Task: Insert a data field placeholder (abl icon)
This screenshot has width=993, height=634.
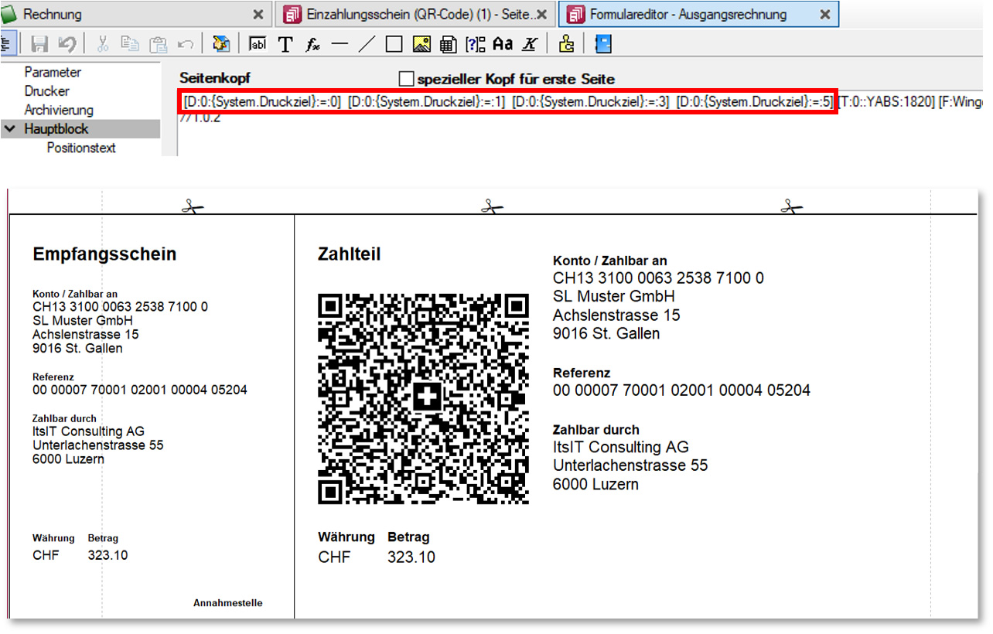Action: [x=258, y=44]
